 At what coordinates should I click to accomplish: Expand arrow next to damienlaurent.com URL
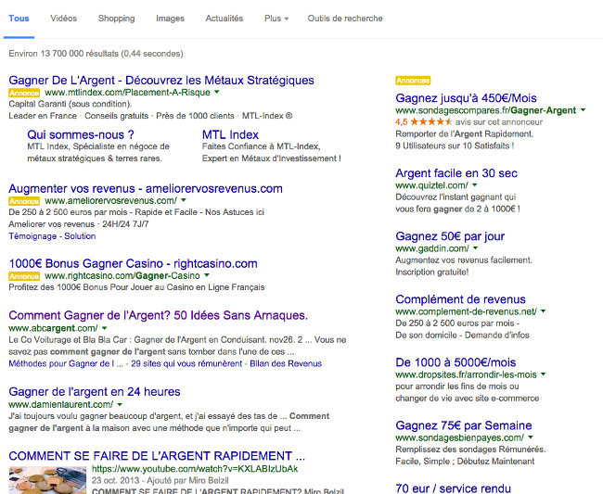click(120, 404)
